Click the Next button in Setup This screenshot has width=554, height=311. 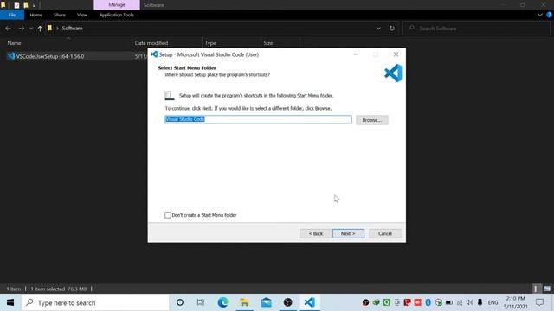pos(348,233)
